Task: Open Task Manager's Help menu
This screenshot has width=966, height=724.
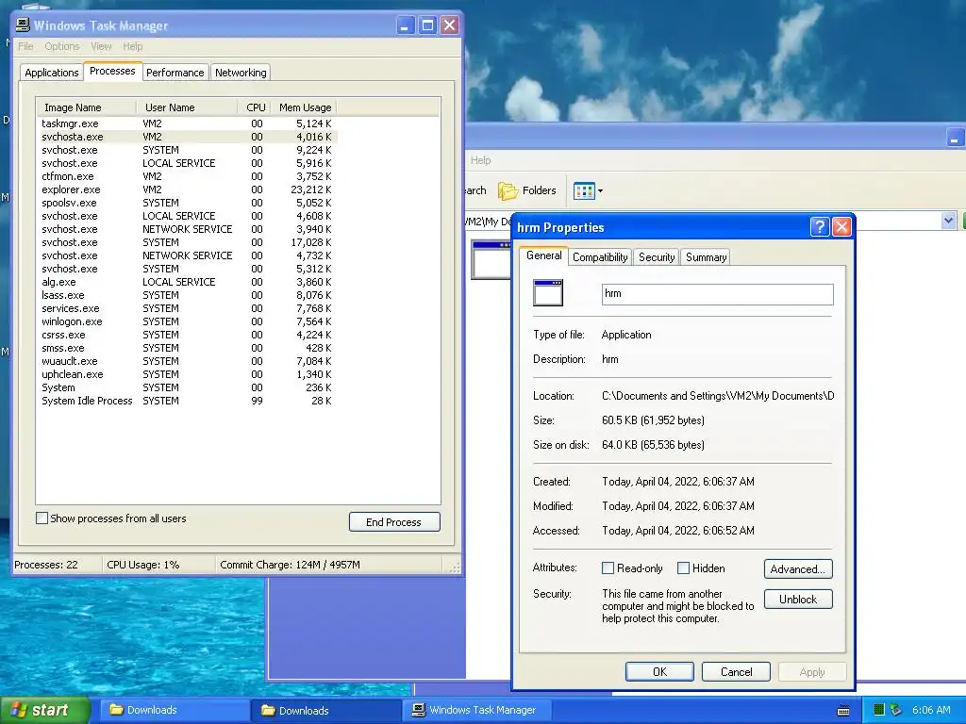Action: [132, 46]
